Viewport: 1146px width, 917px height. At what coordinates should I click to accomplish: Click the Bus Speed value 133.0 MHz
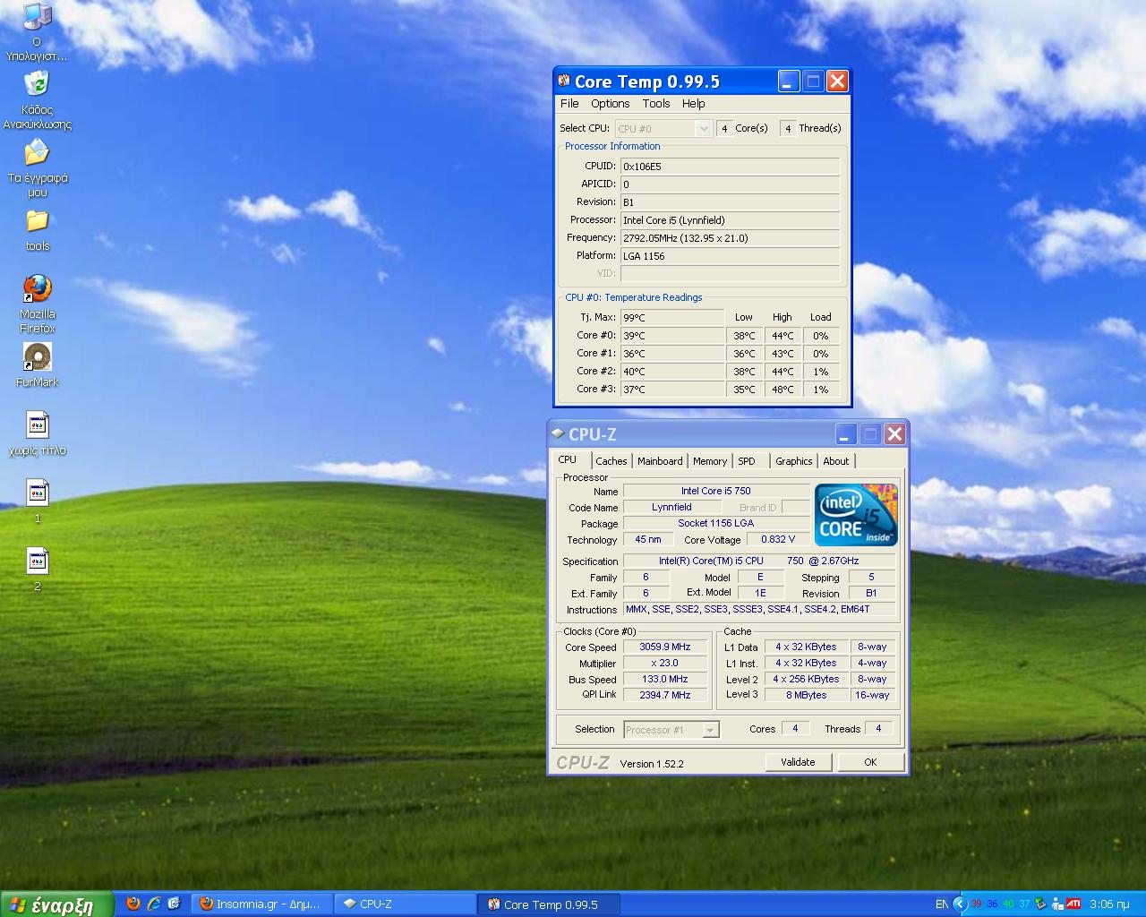pos(664,679)
